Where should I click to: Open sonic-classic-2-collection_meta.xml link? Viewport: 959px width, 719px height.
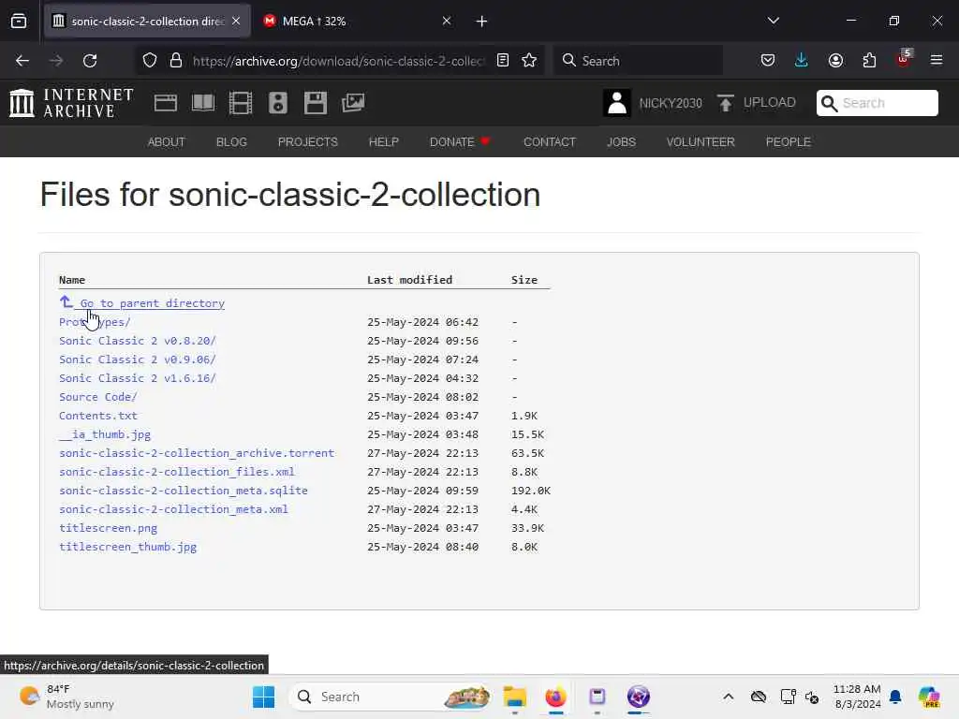tap(173, 509)
